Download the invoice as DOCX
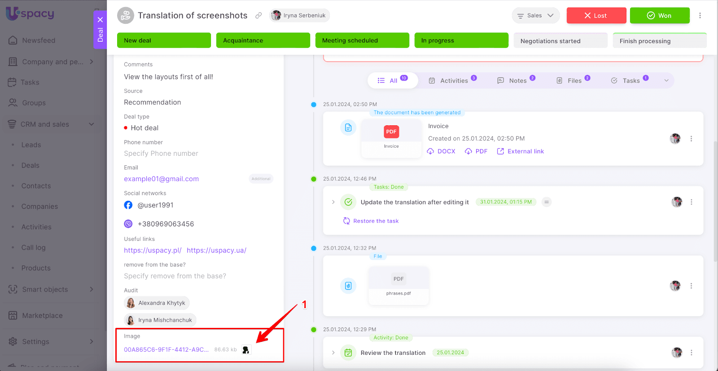The image size is (718, 371). click(441, 151)
